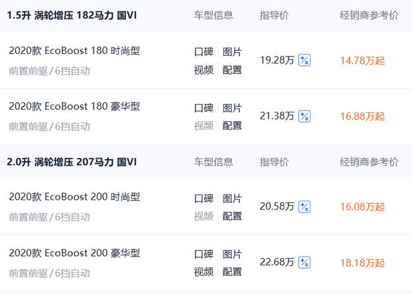The width and height of the screenshot is (412, 294).
Task: Watch 视频 for EcoBoost 180 时尚型
Action: [203, 70]
